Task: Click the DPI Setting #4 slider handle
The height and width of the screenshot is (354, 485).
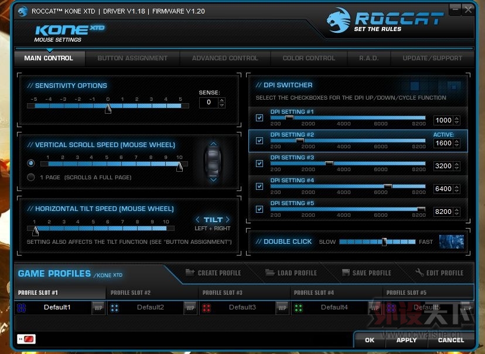Action: [x=388, y=186]
